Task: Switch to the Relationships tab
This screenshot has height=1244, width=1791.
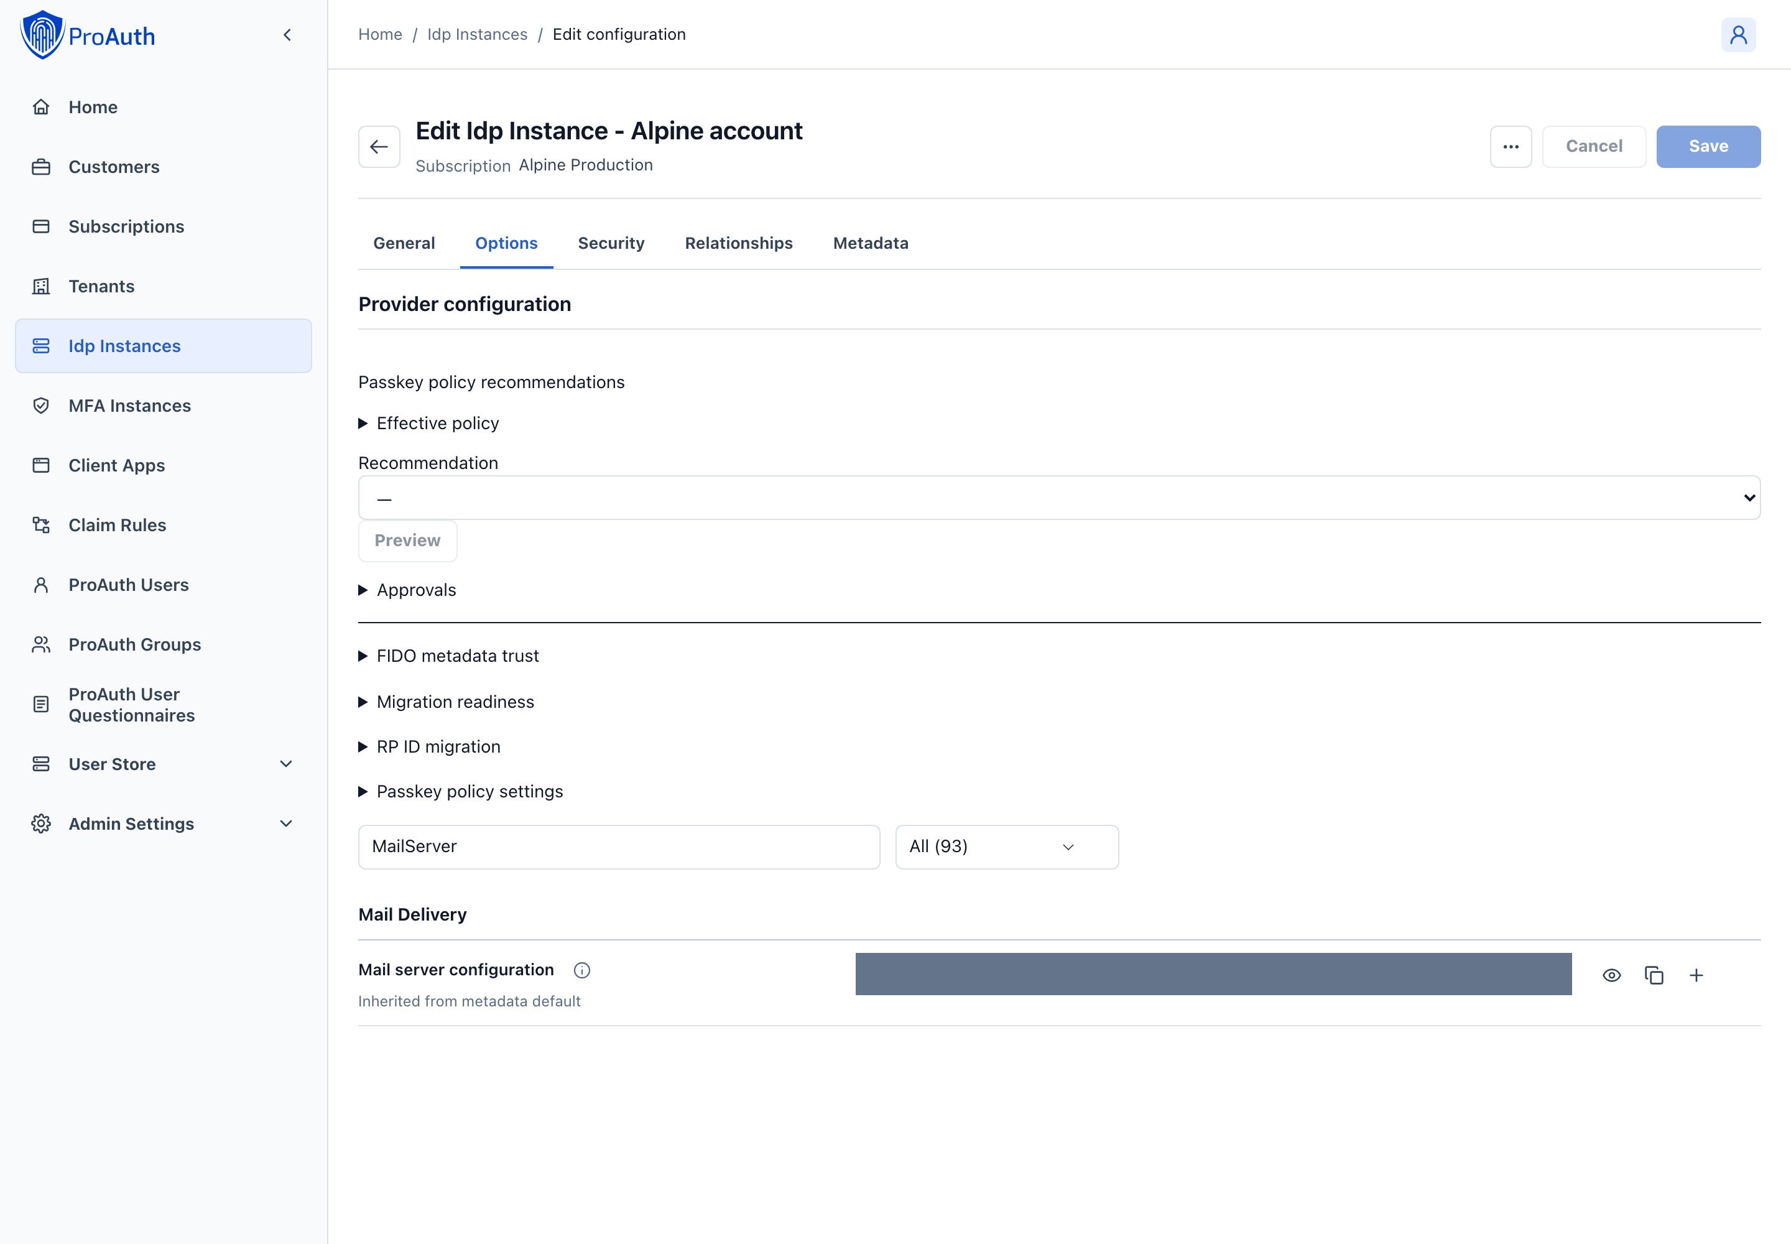Action: tap(738, 243)
